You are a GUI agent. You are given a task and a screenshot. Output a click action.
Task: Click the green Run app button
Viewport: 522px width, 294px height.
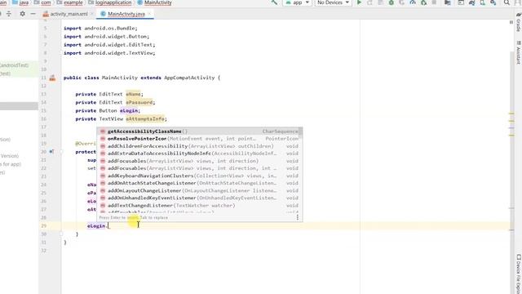(x=359, y=2)
